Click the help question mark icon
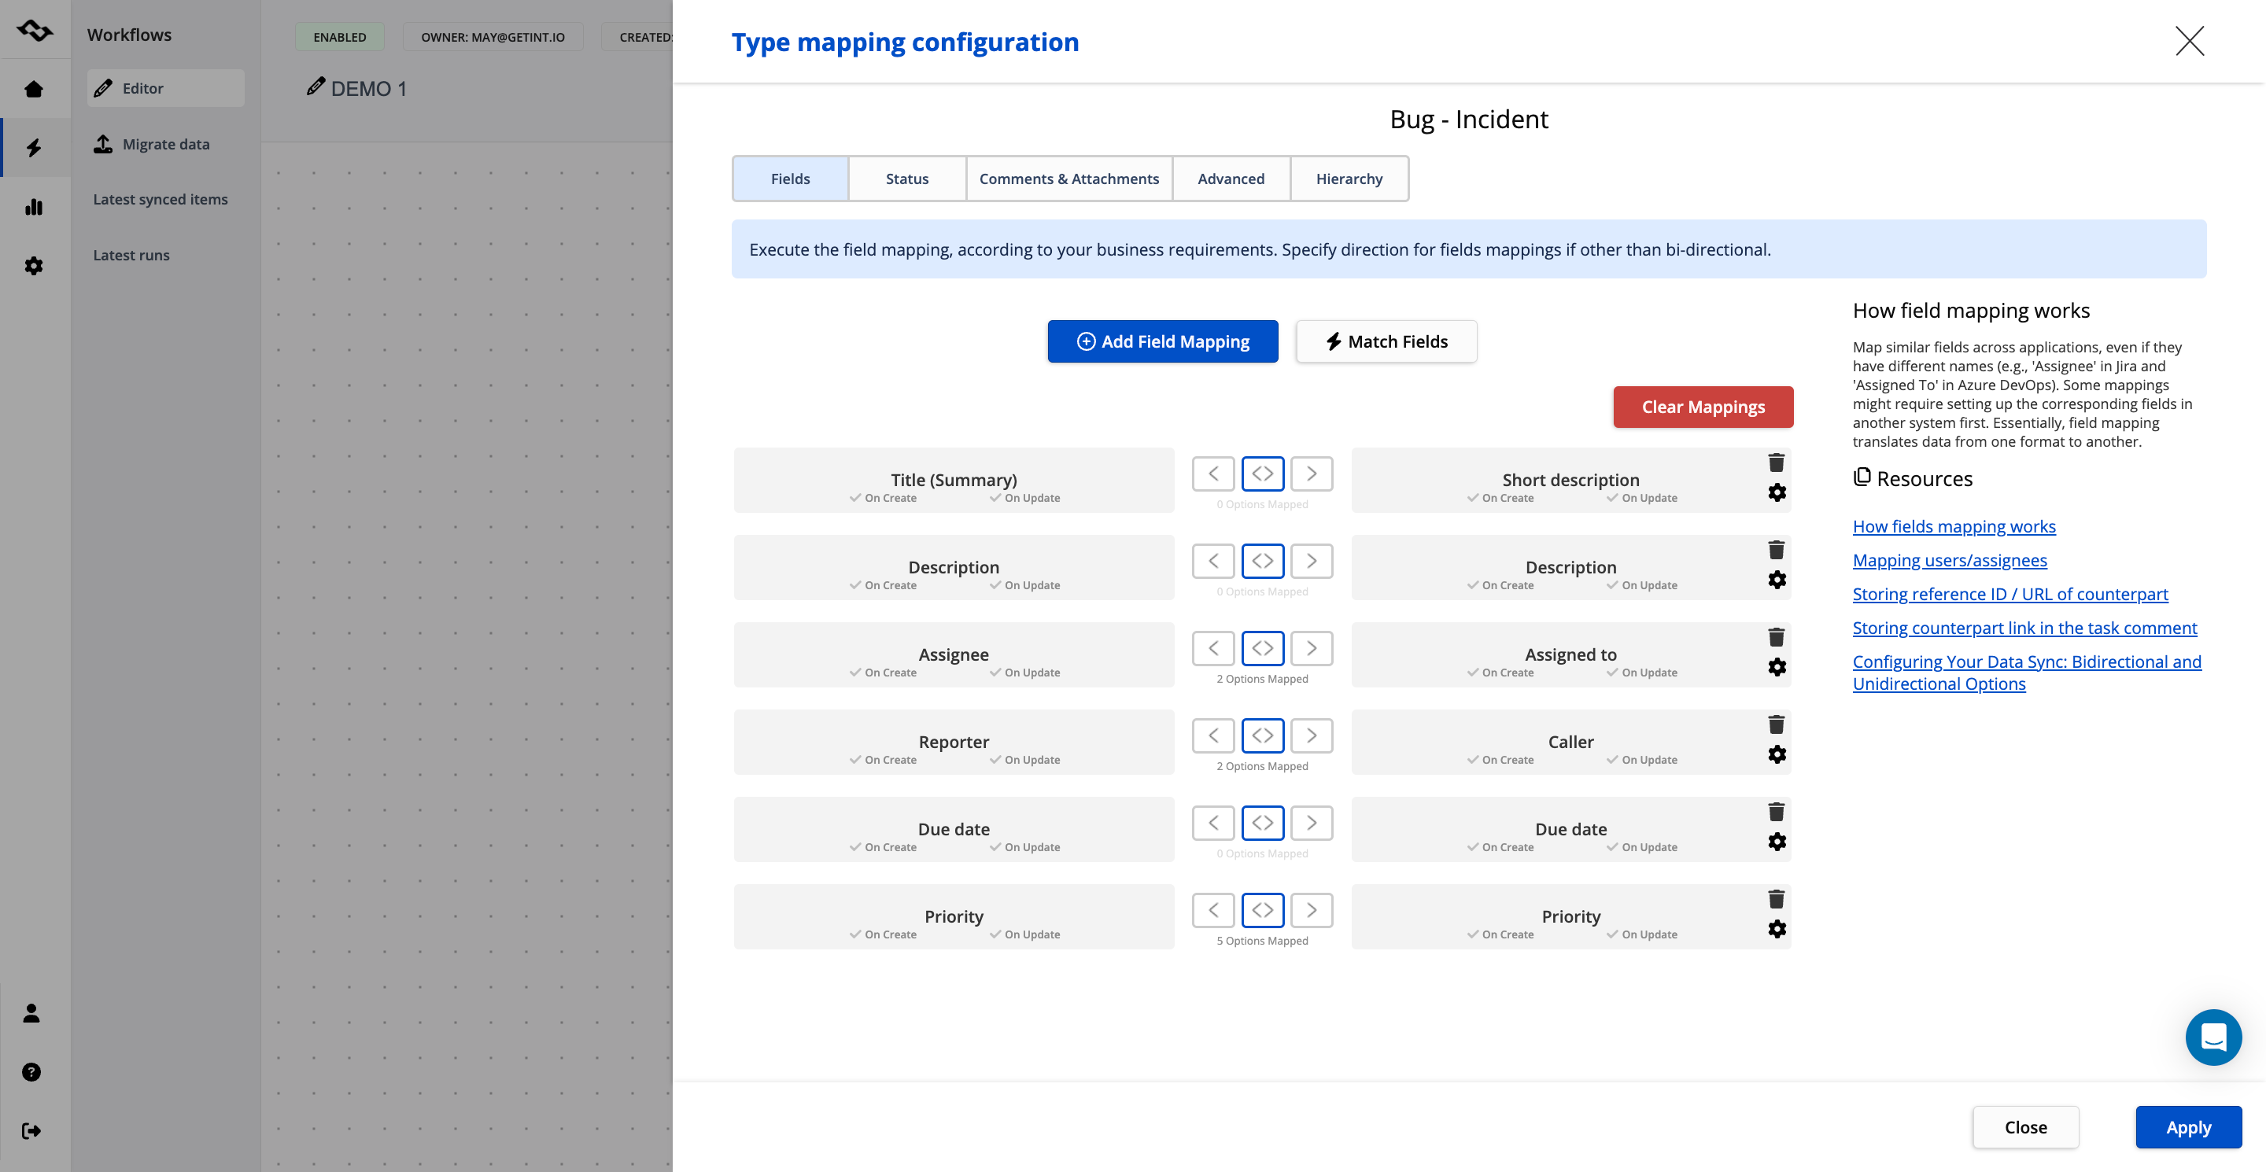Image resolution: width=2266 pixels, height=1172 pixels. click(x=31, y=1072)
